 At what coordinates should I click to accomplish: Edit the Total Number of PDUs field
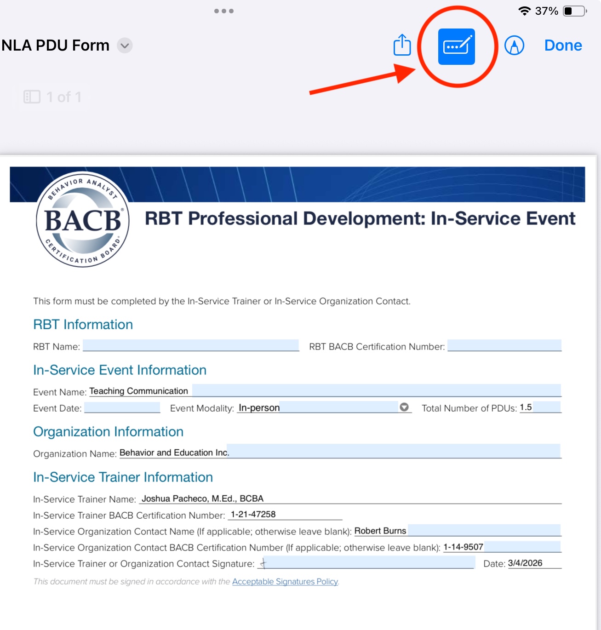pyautogui.click(x=540, y=407)
